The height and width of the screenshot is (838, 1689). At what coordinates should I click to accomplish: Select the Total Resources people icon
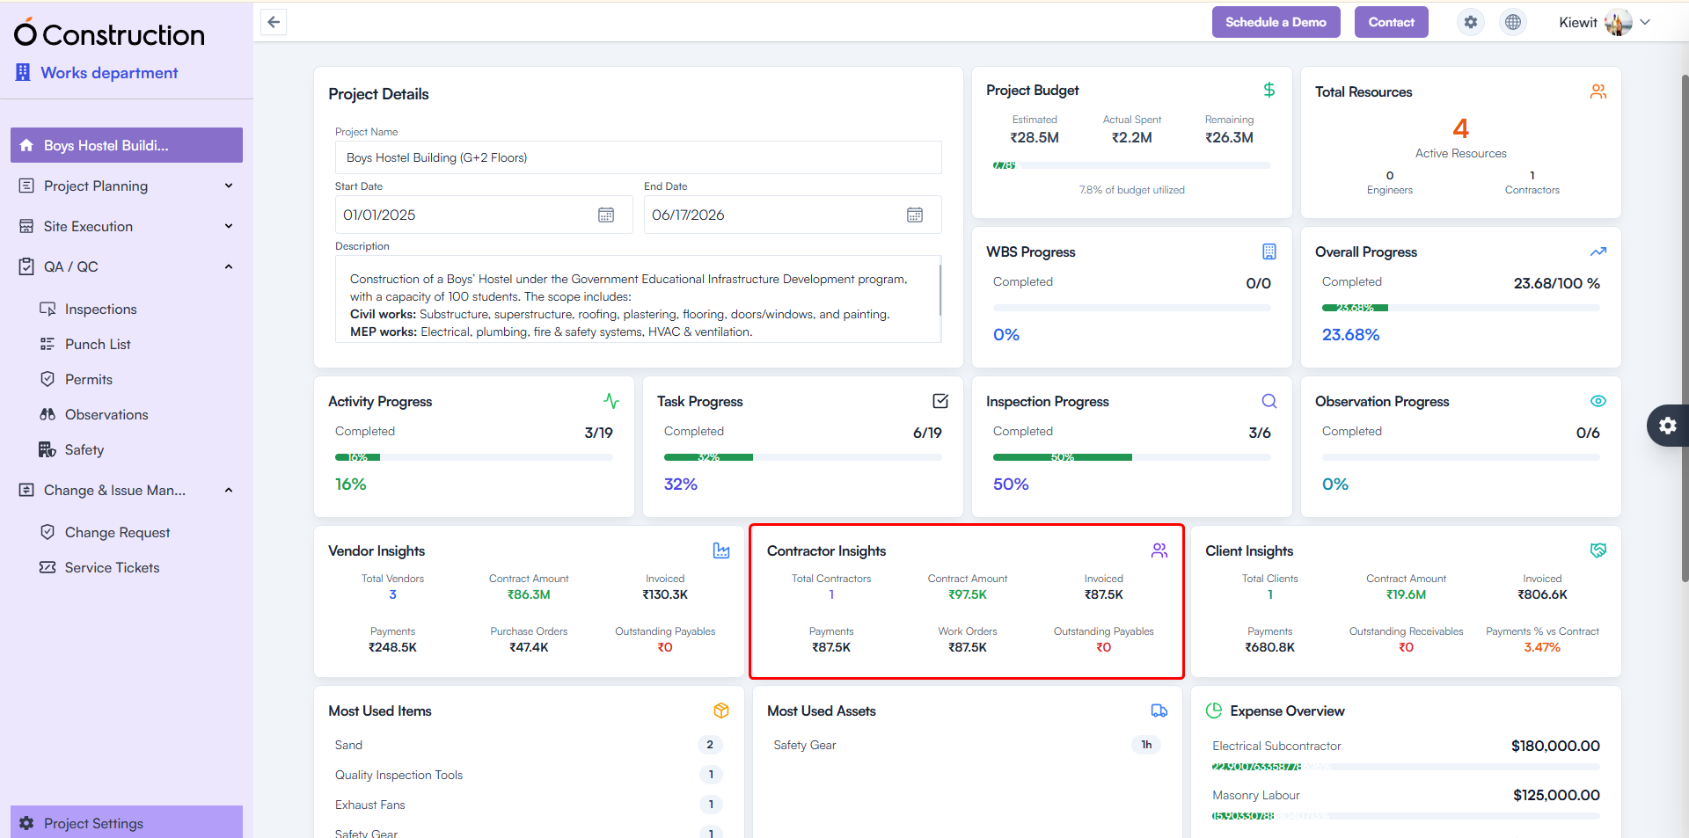(1598, 91)
